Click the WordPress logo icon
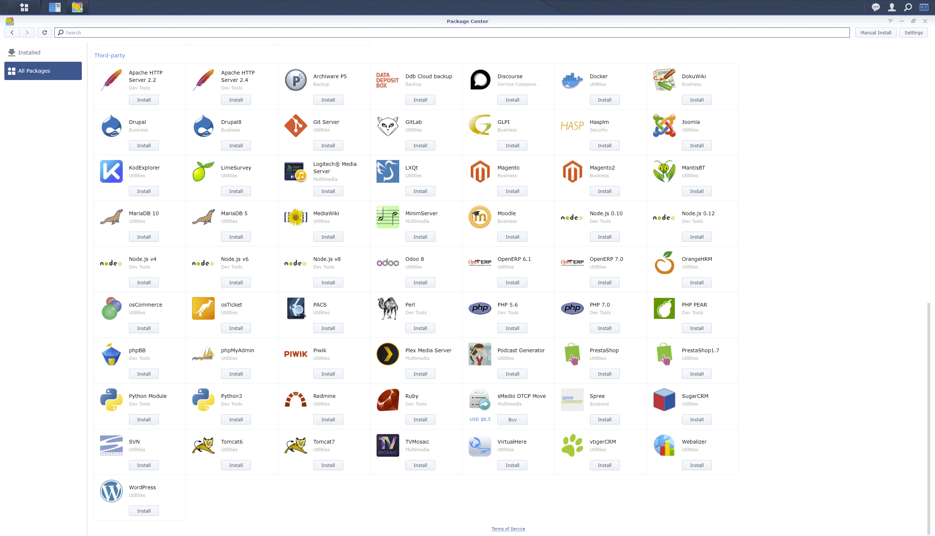This screenshot has width=935, height=536. (x=111, y=491)
